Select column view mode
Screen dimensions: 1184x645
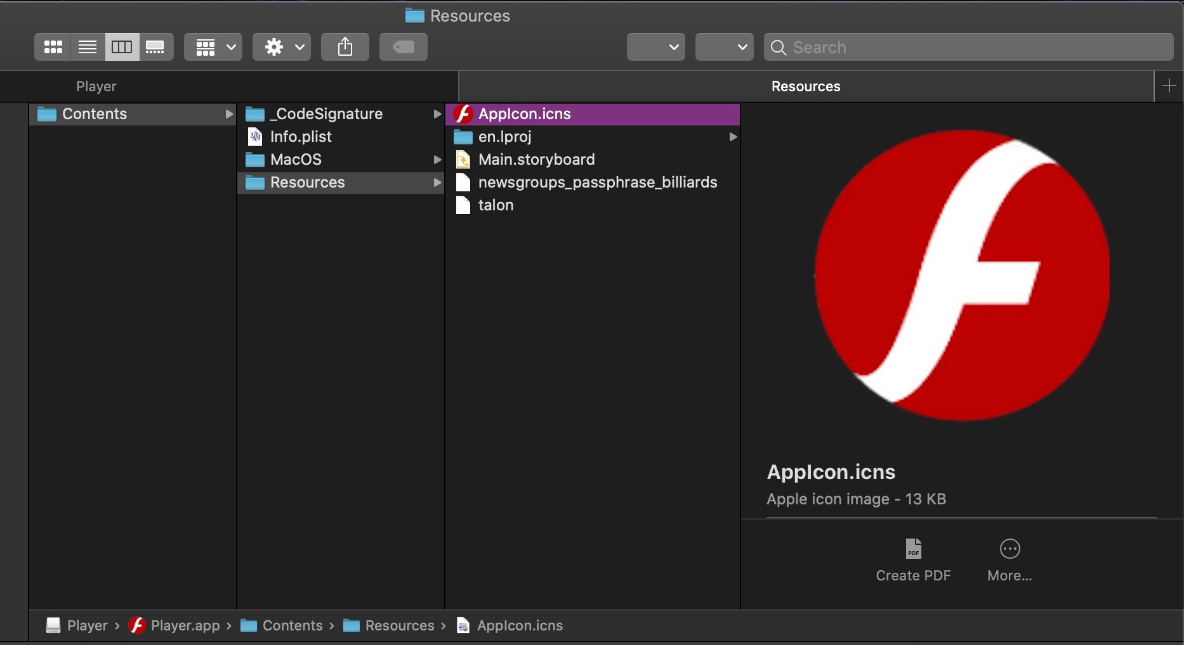122,47
